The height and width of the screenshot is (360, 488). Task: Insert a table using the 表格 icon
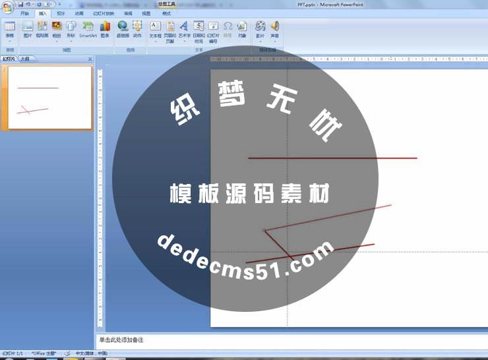(9, 29)
